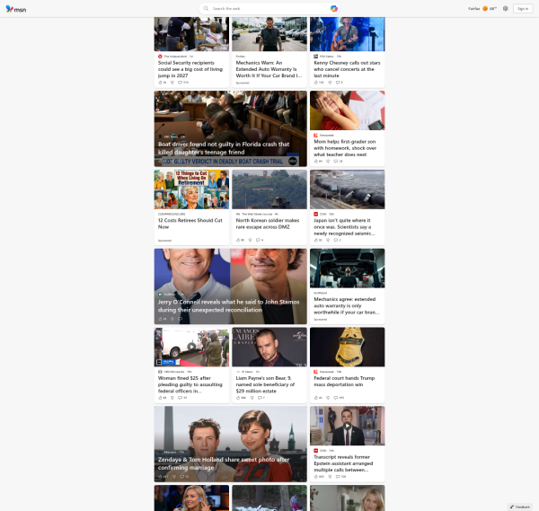
Task: Like the Mom helps first-grader article
Action: coord(316,161)
